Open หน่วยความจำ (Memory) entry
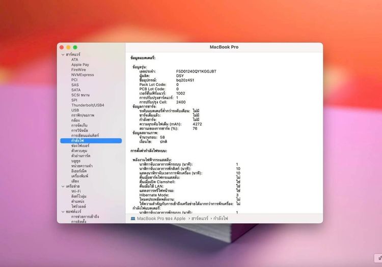Viewport: 382px width, 267px height. [81, 166]
